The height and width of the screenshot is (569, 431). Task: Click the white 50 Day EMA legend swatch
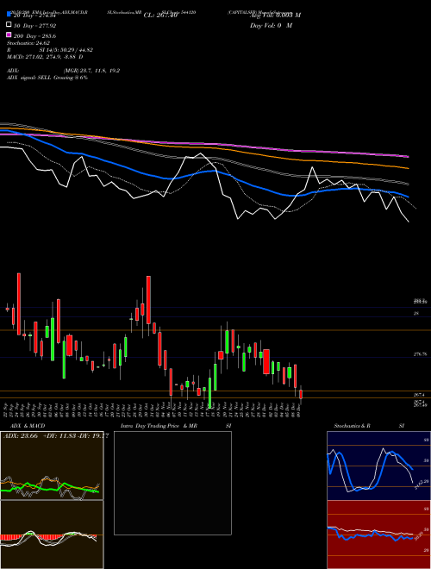tap(9, 25)
